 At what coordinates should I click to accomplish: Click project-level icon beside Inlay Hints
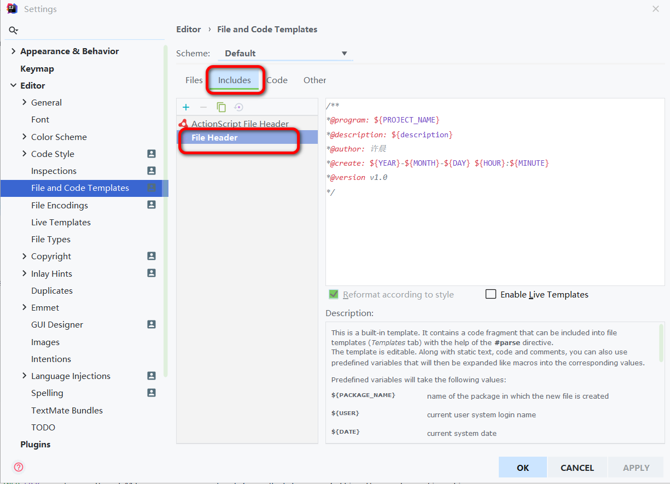point(152,273)
